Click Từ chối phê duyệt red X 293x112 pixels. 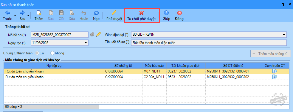point(142,13)
